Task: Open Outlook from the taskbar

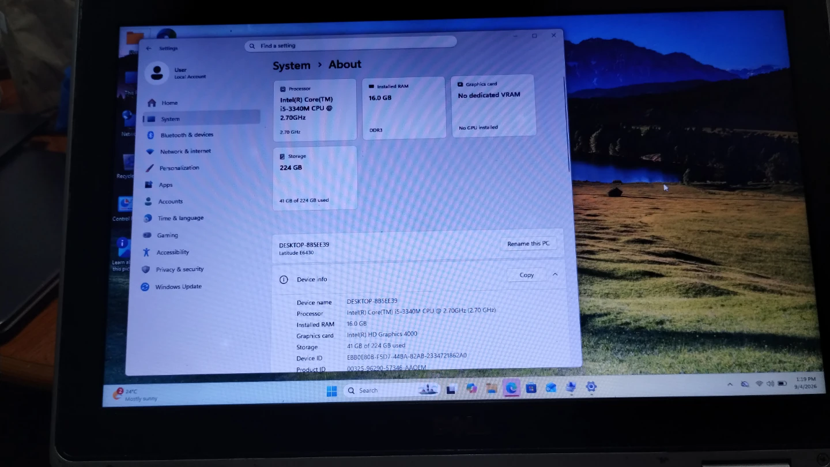Action: click(551, 387)
